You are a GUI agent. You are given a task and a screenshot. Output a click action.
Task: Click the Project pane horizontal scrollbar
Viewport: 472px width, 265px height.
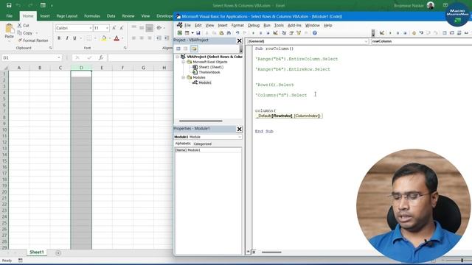coord(201,121)
